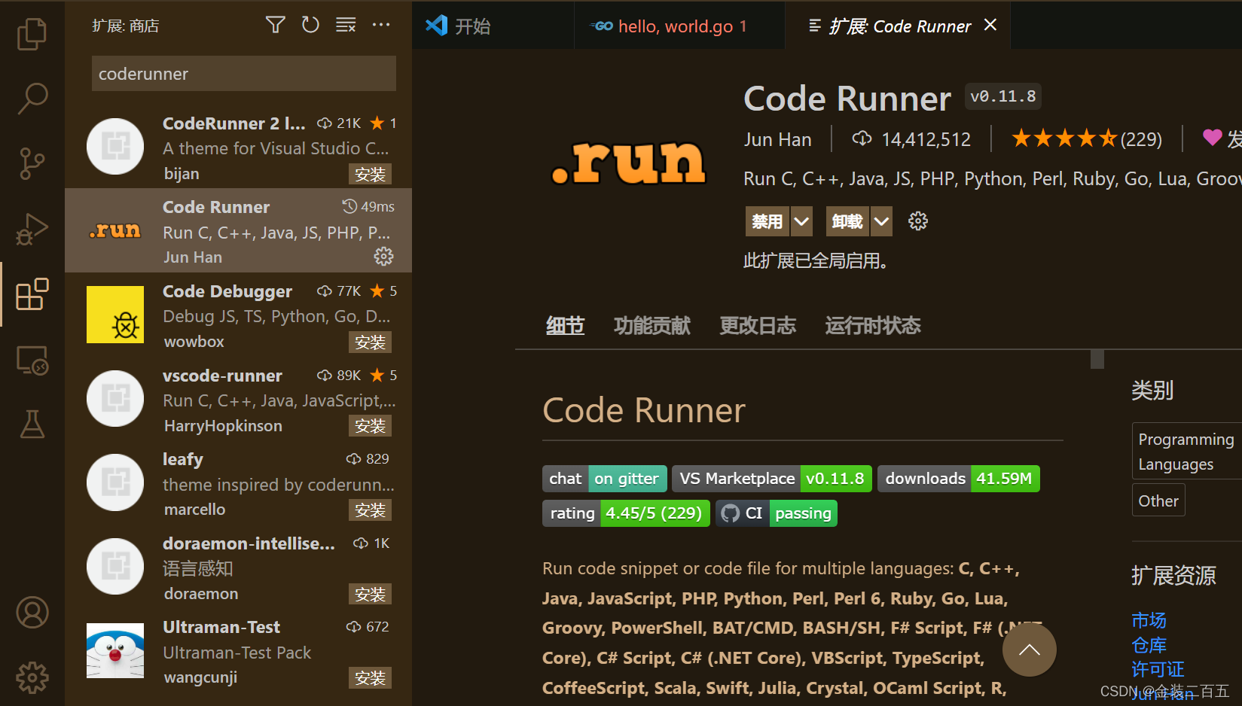Open the chat on gitter badge
This screenshot has width=1242, height=706.
pyautogui.click(x=605, y=479)
